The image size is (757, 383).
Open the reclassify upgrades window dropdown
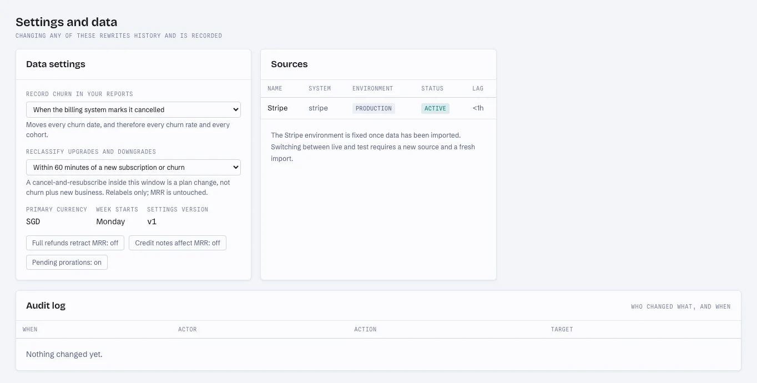[x=133, y=167]
